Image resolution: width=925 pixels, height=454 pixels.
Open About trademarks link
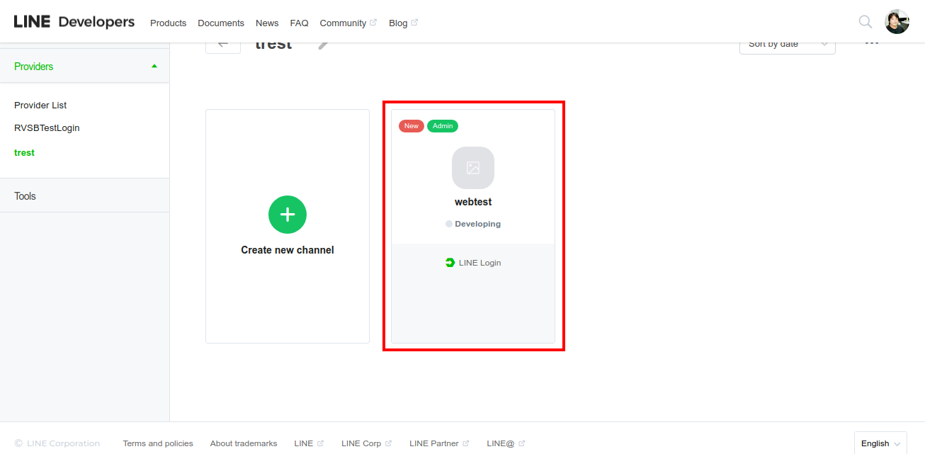coord(244,443)
